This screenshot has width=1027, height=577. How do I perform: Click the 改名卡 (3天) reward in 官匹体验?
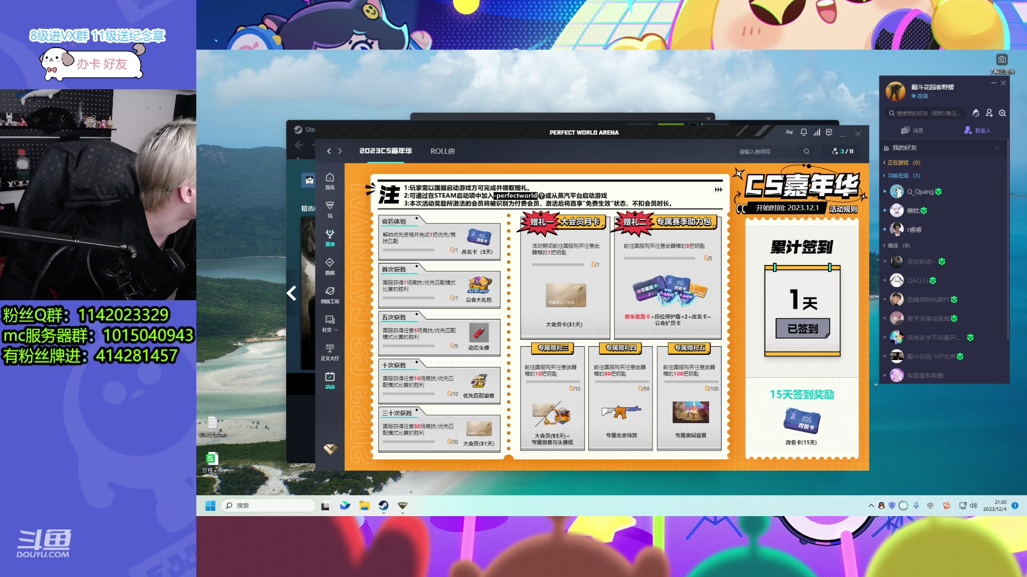[x=479, y=237]
